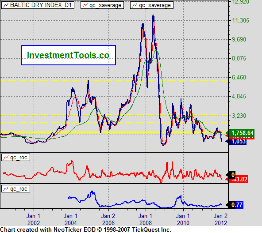Click the Jan 1 2002 date axis label
The width and height of the screenshot is (262, 233).
[x=34, y=219]
